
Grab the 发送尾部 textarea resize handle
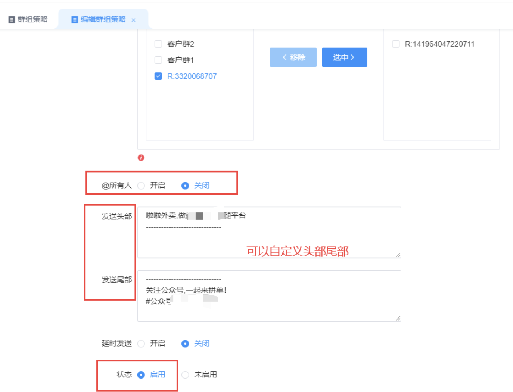pos(398,318)
